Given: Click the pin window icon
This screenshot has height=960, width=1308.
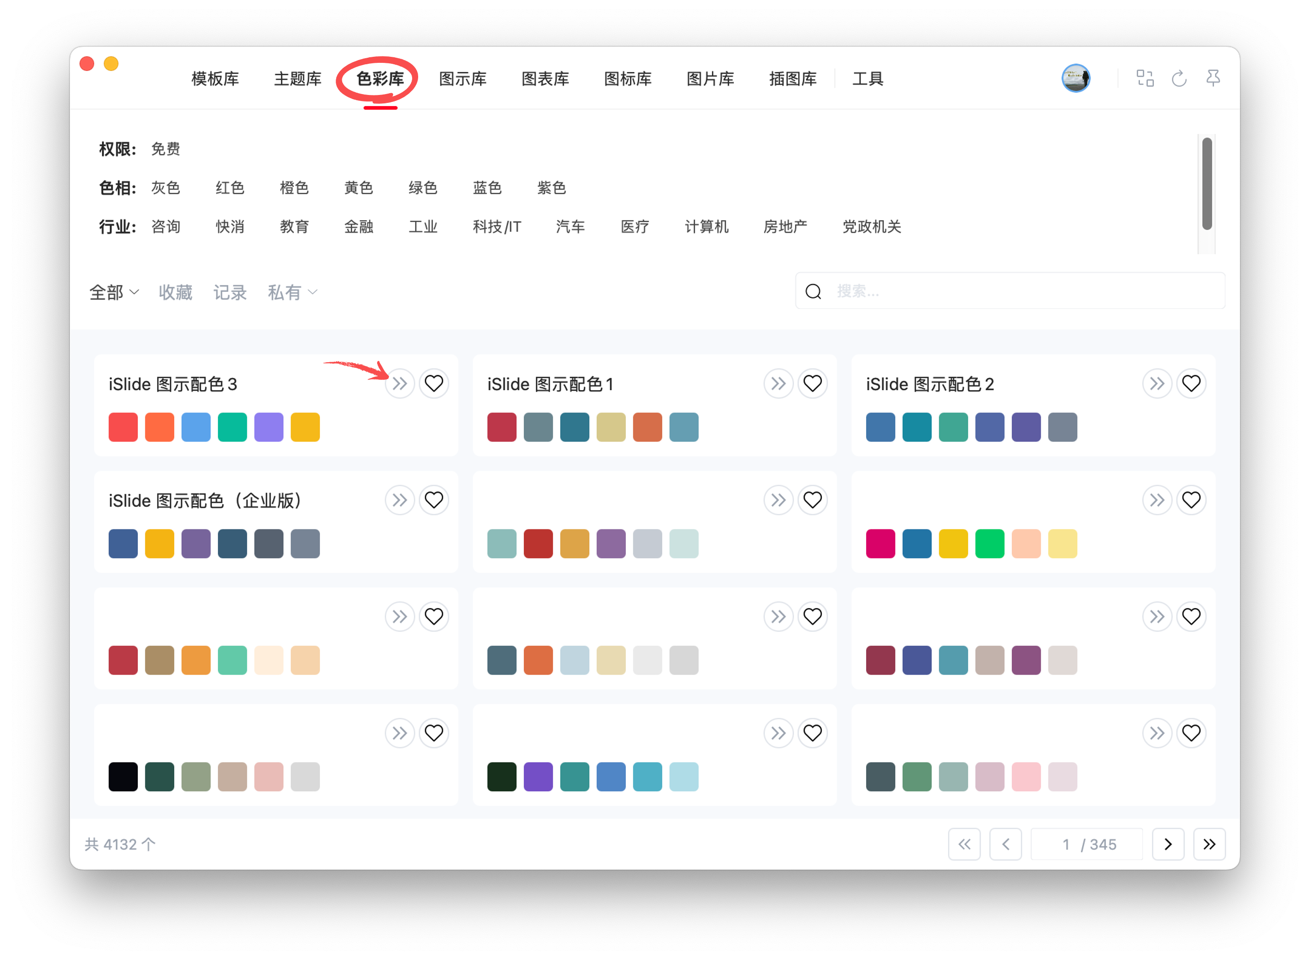Looking at the screenshot, I should pos(1213,79).
